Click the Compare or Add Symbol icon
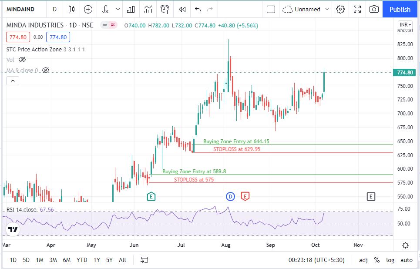Image resolution: width=420 pixels, height=269 pixels. (88, 9)
